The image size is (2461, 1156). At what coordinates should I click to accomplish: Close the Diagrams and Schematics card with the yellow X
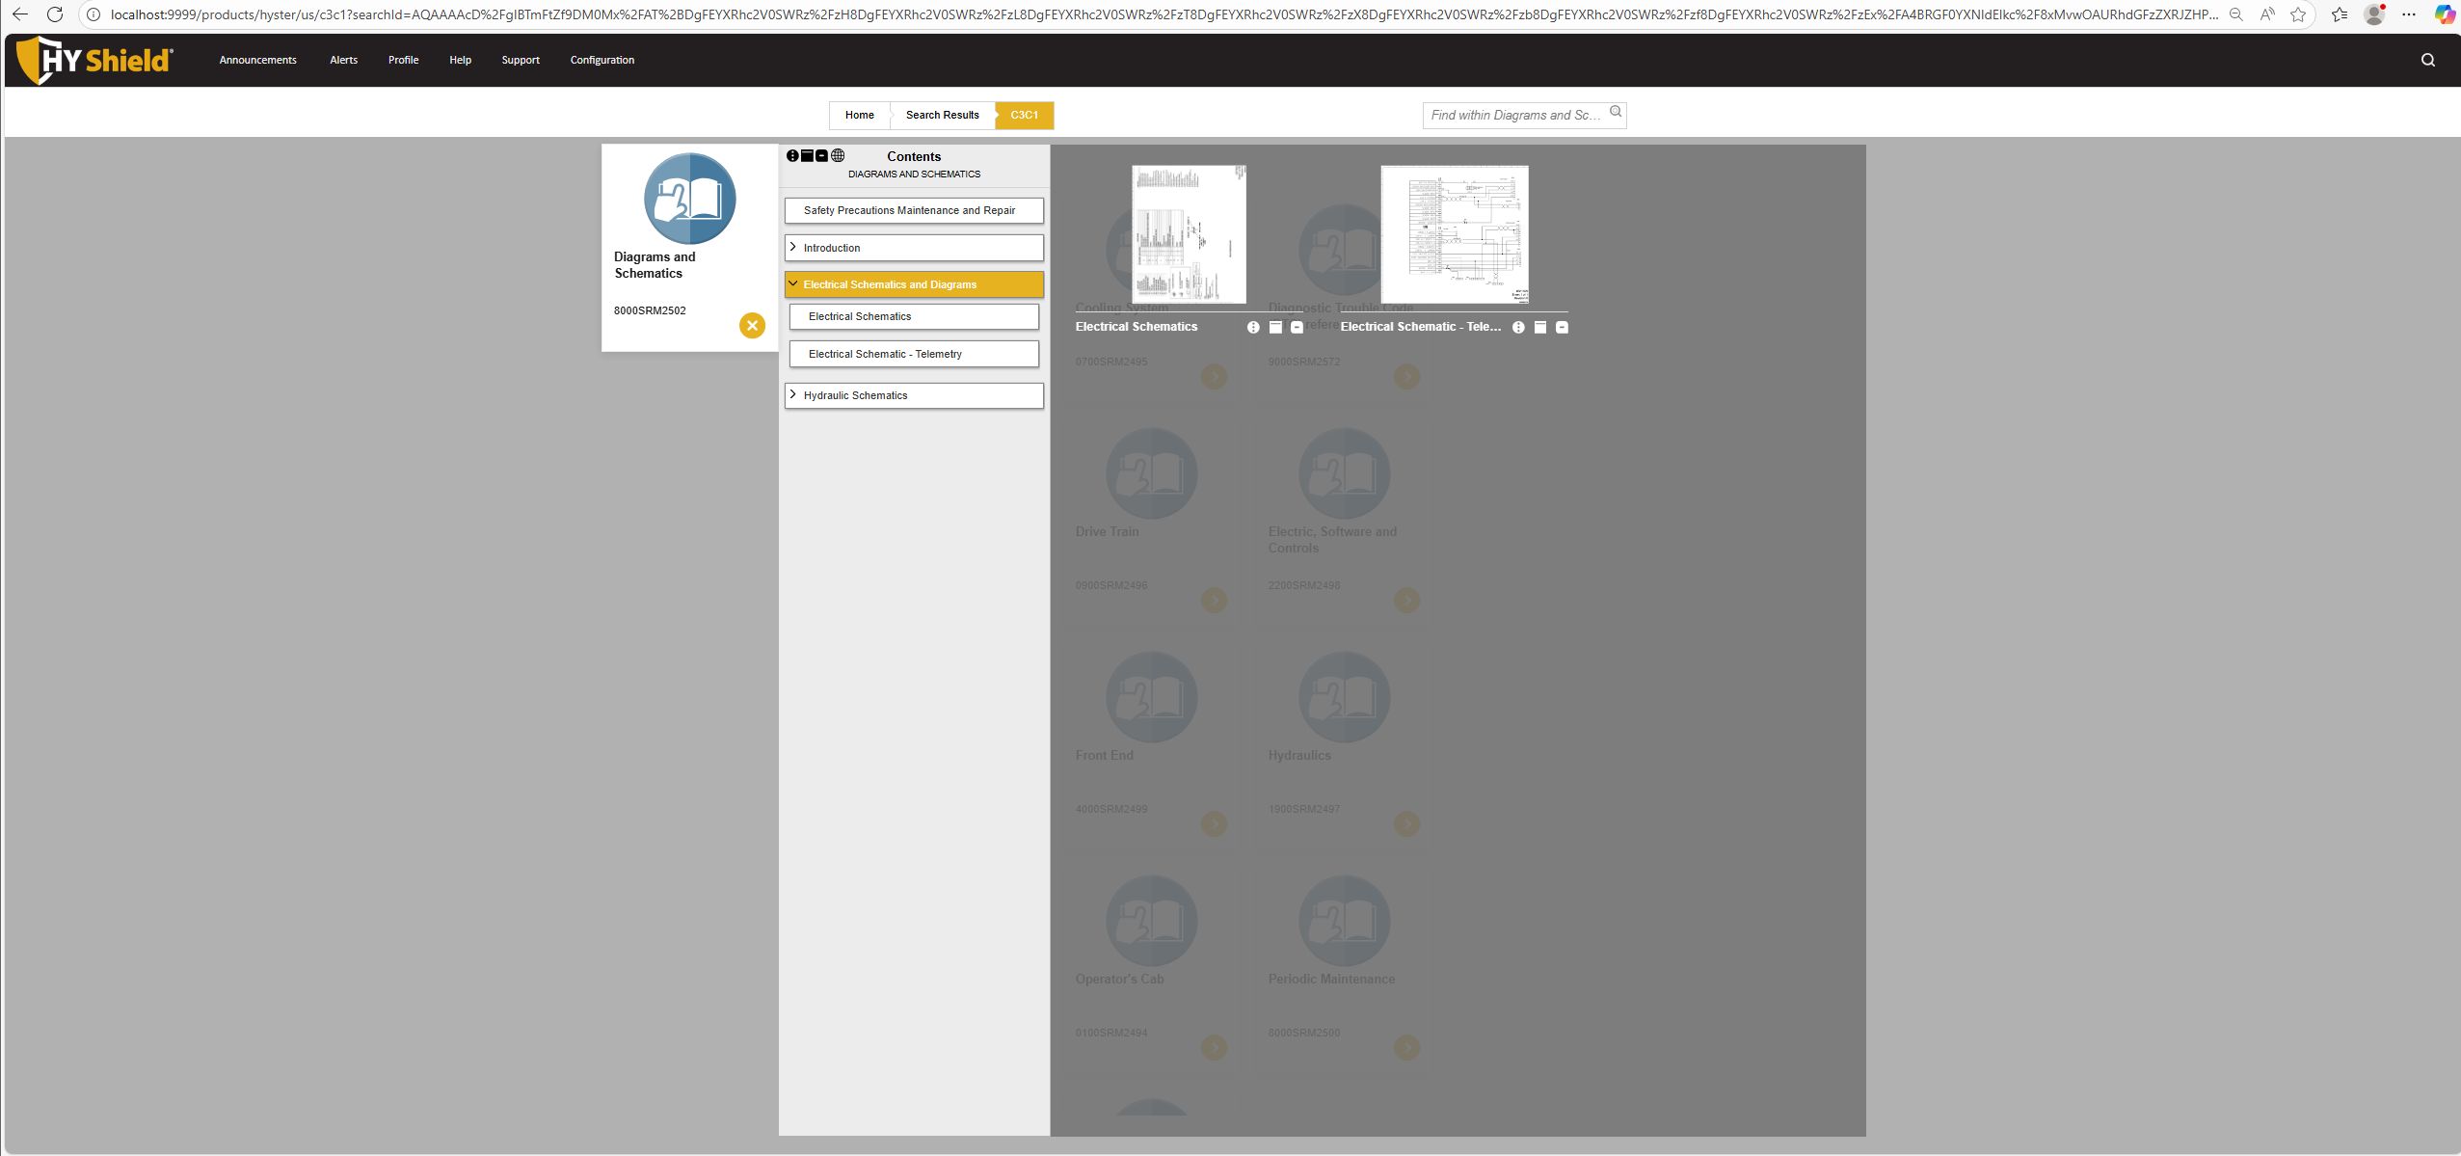click(x=752, y=326)
